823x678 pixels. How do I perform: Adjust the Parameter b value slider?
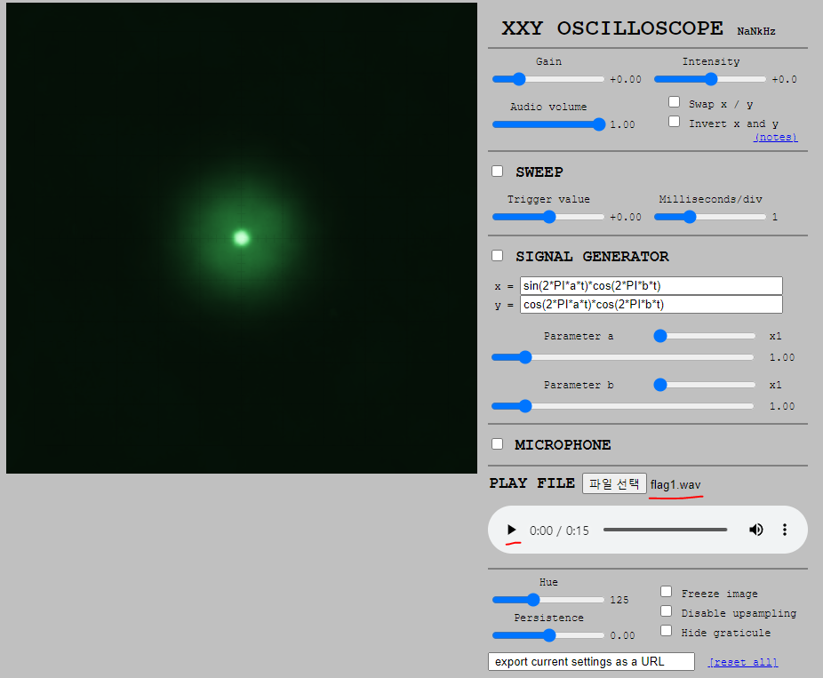[x=622, y=406]
